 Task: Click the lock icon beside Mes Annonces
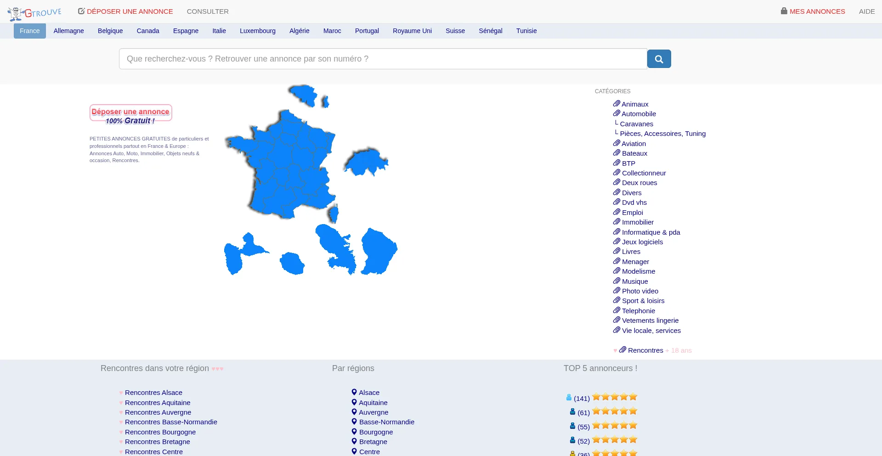(x=784, y=11)
